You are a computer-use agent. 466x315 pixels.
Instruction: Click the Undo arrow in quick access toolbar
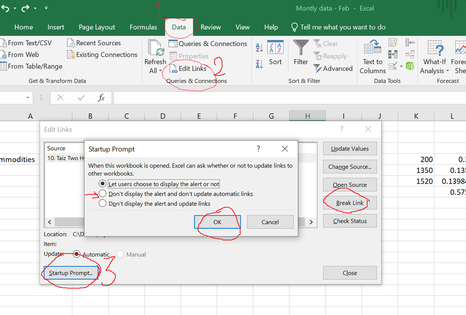coord(4,8)
